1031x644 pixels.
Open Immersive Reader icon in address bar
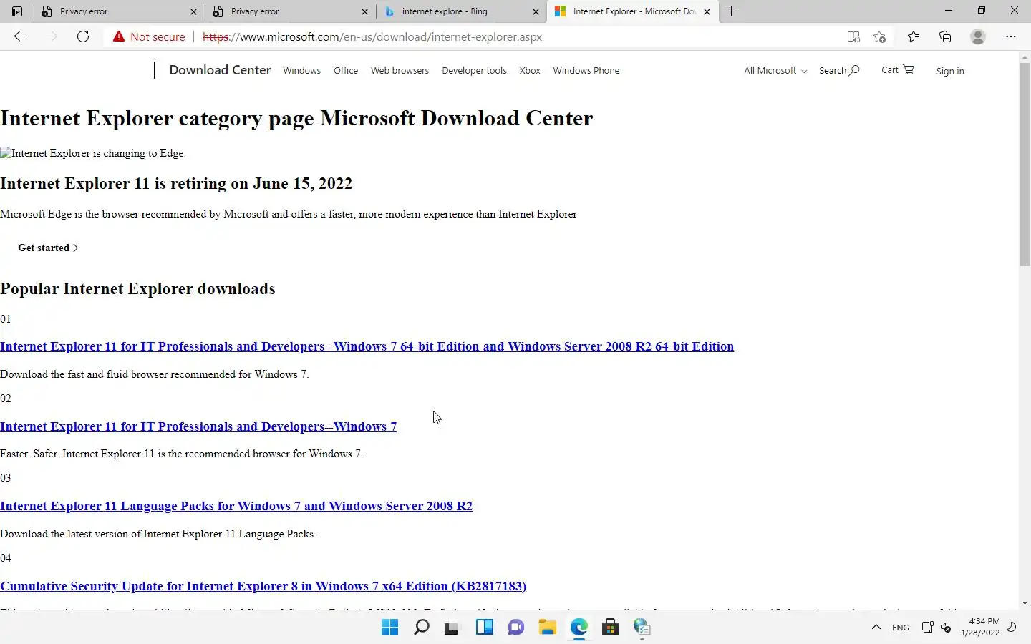[853, 36]
